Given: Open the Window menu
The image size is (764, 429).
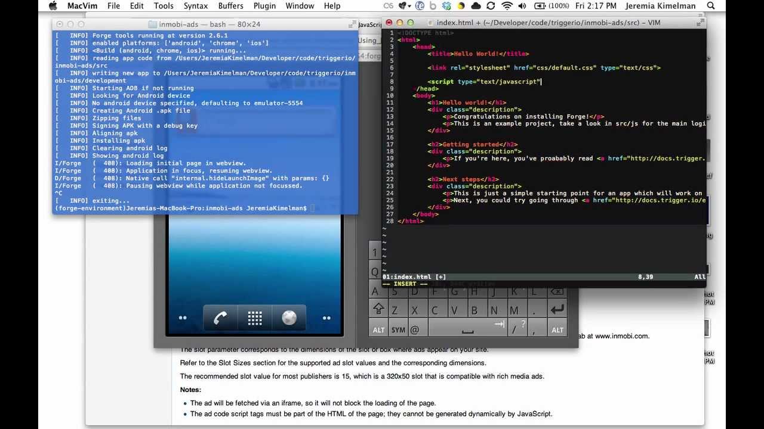Looking at the screenshot, I should click(300, 6).
